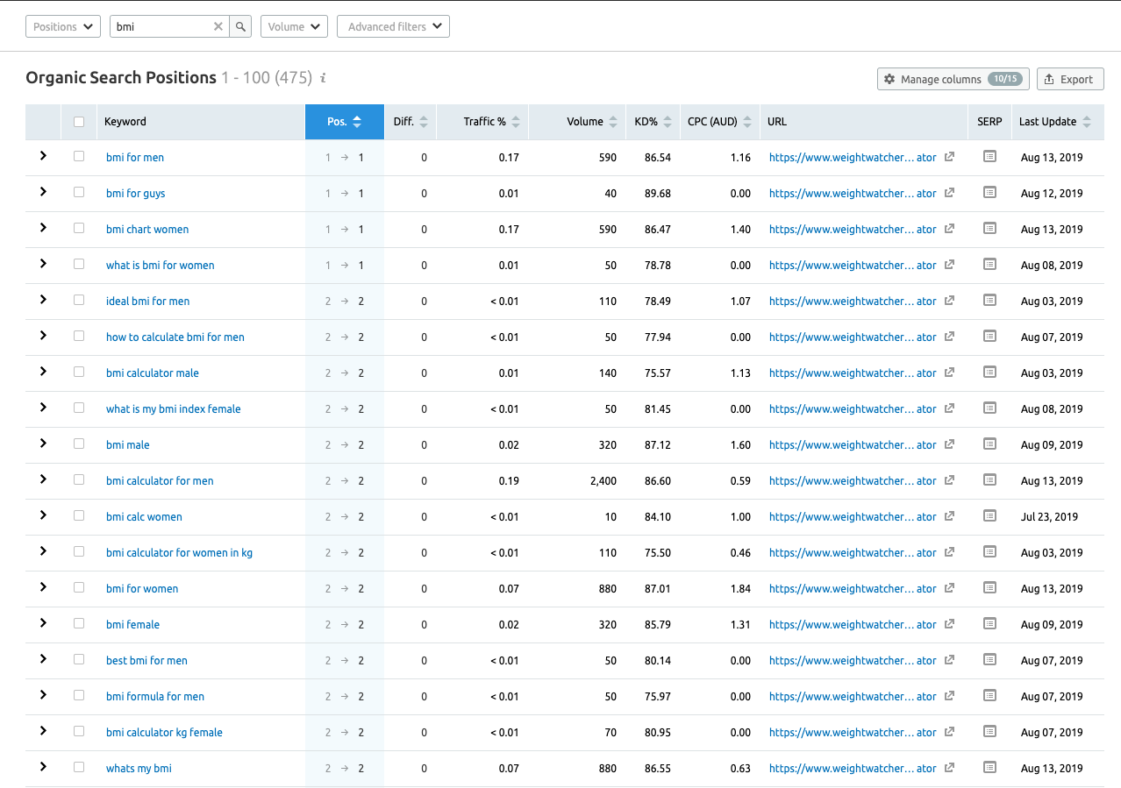Click info icon beside Organic Search Positions
This screenshot has width=1121, height=788.
point(323,78)
